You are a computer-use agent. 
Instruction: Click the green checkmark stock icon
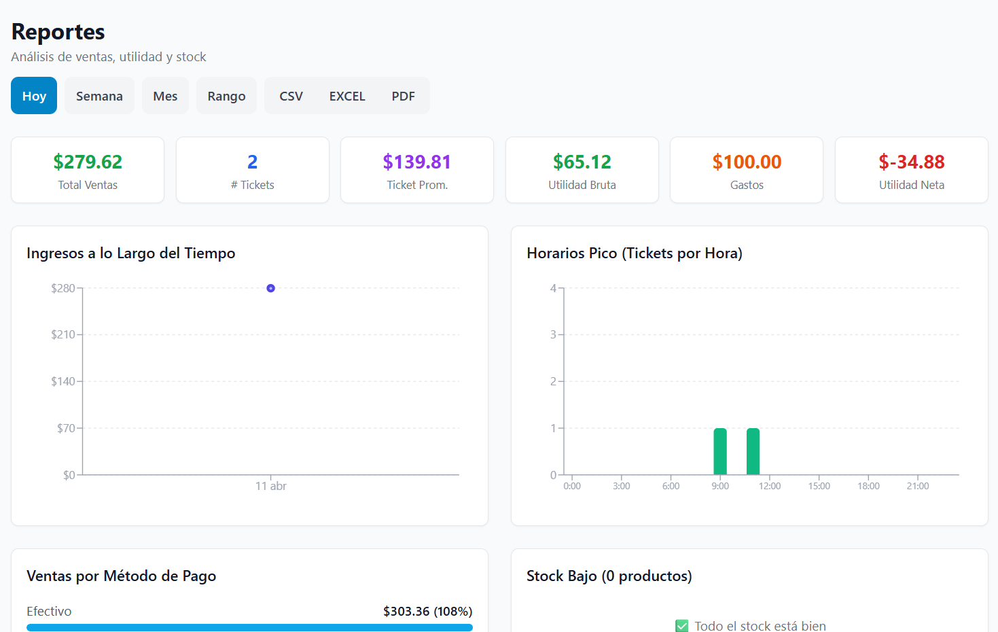pos(682,626)
